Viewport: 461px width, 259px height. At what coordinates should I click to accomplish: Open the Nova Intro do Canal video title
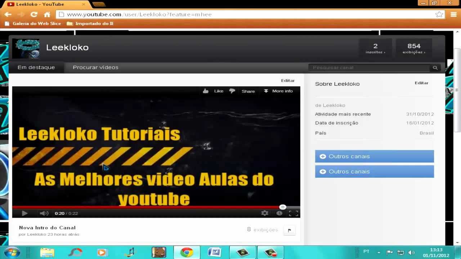click(x=47, y=227)
